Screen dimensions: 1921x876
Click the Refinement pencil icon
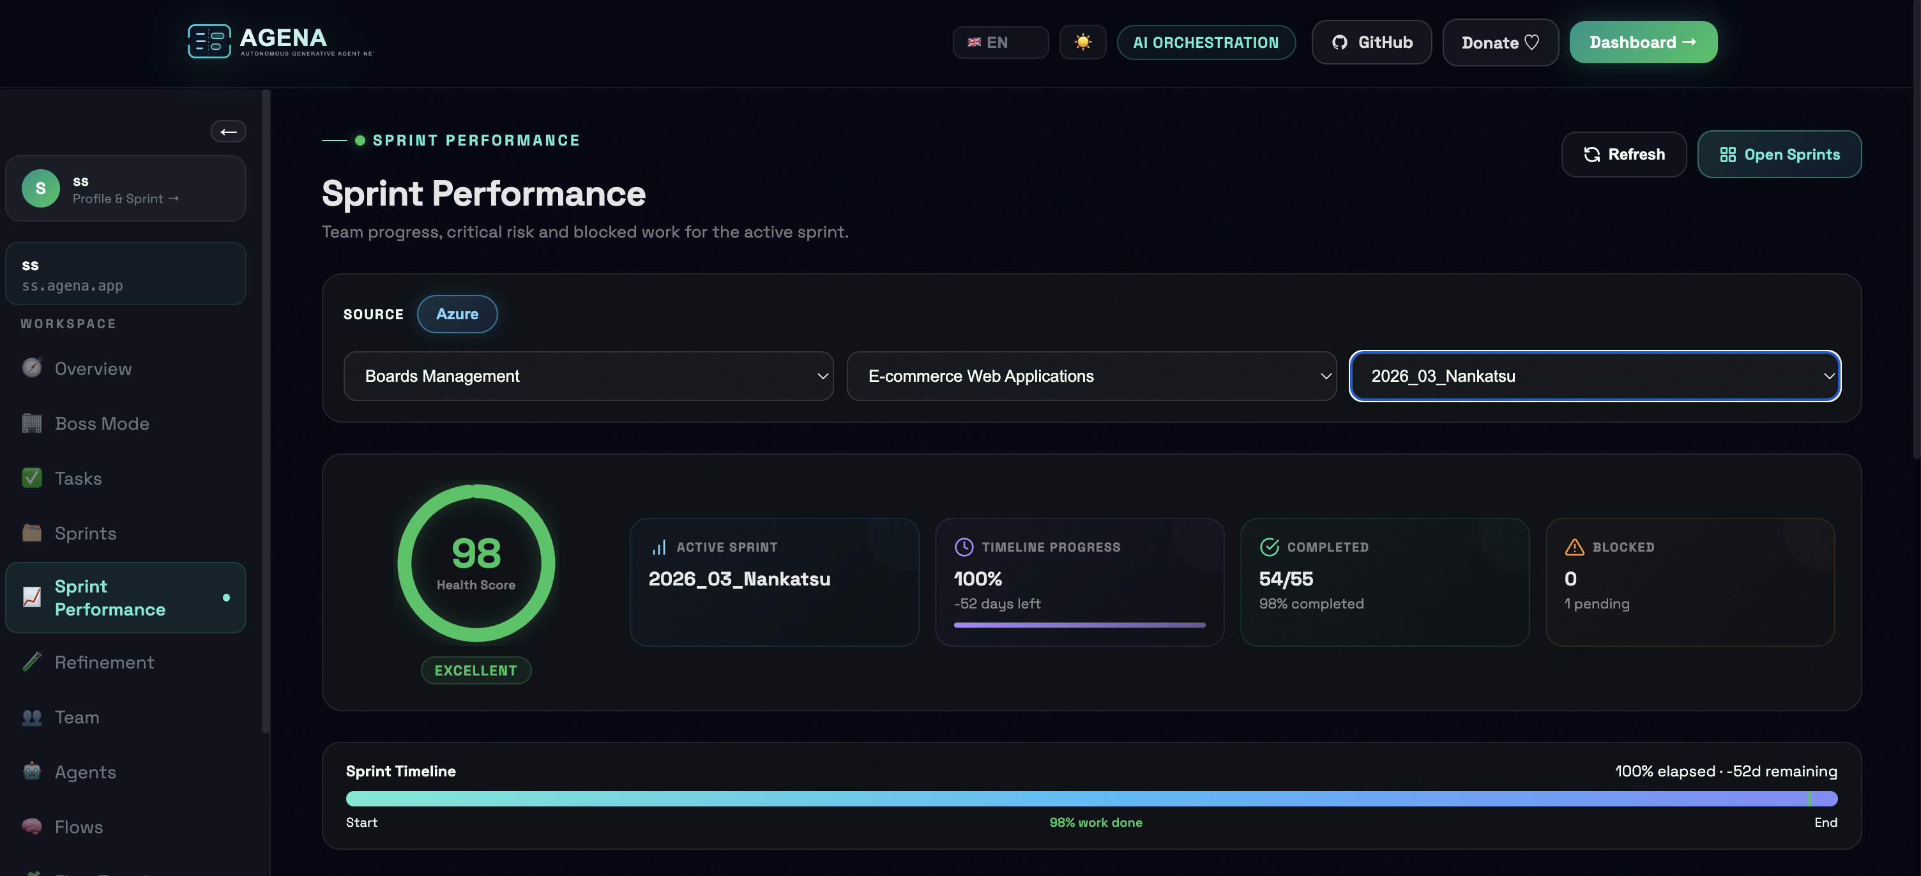coord(32,662)
